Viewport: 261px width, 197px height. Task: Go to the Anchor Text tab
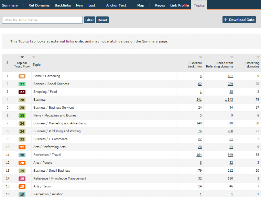[x=116, y=5]
